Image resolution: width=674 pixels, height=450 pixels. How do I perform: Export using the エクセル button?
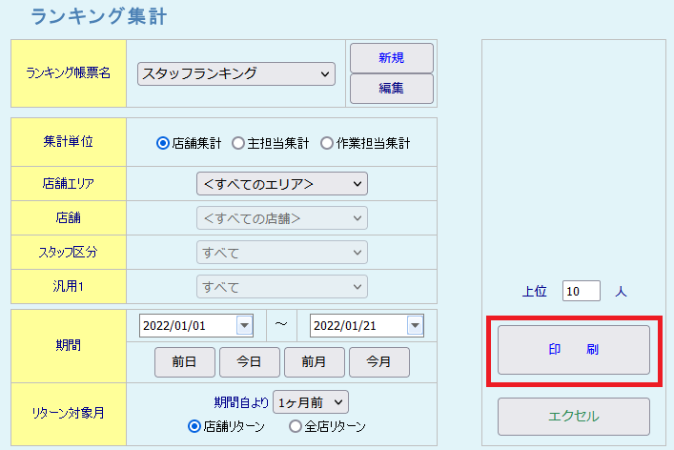click(x=573, y=417)
